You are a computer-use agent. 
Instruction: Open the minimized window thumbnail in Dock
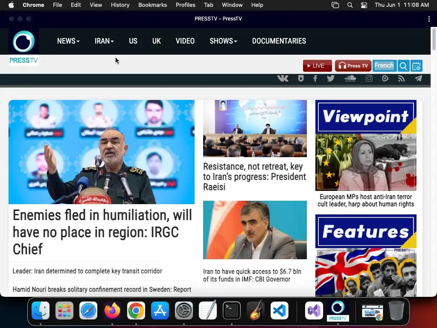(372, 311)
